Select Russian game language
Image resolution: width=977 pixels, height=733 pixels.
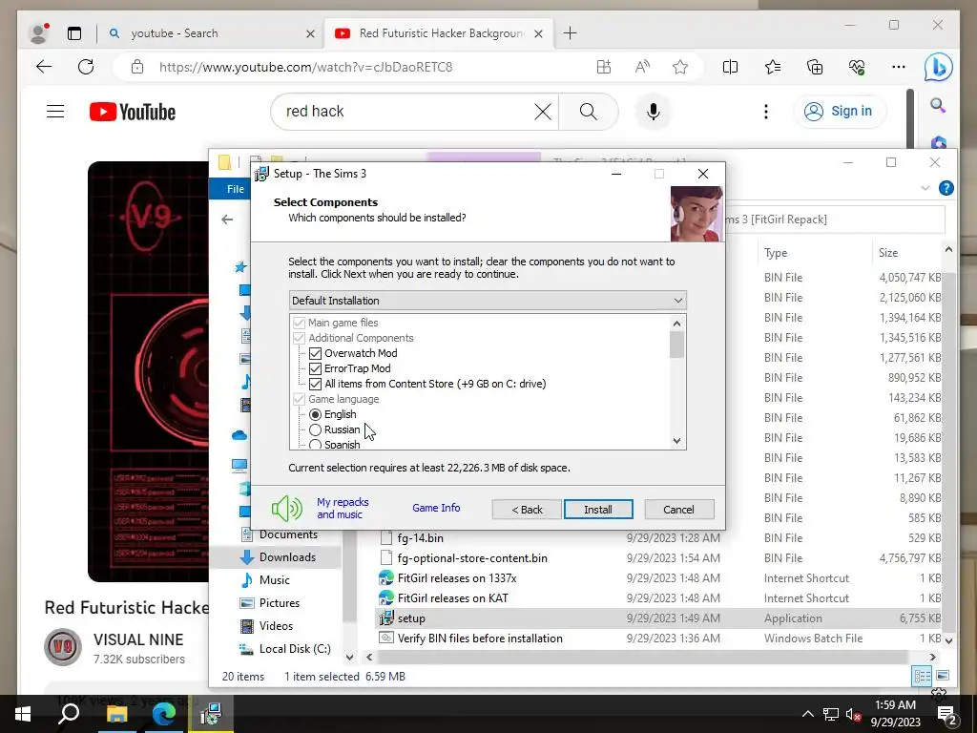pyautogui.click(x=315, y=429)
